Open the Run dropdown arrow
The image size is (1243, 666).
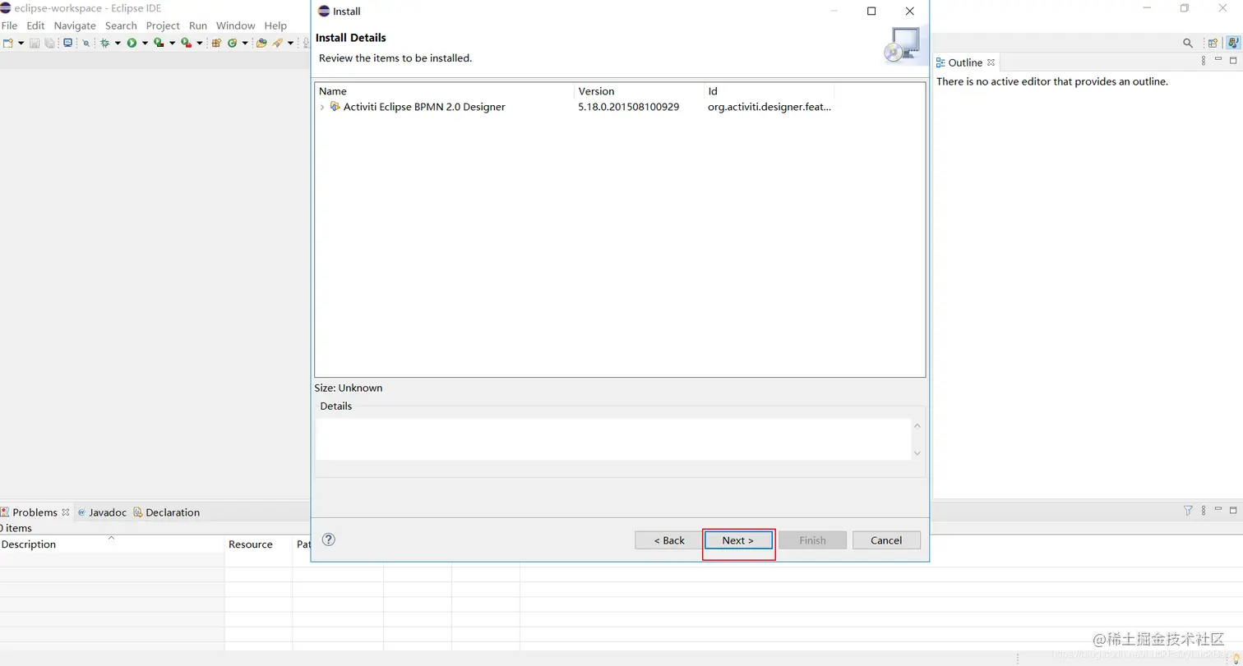145,43
